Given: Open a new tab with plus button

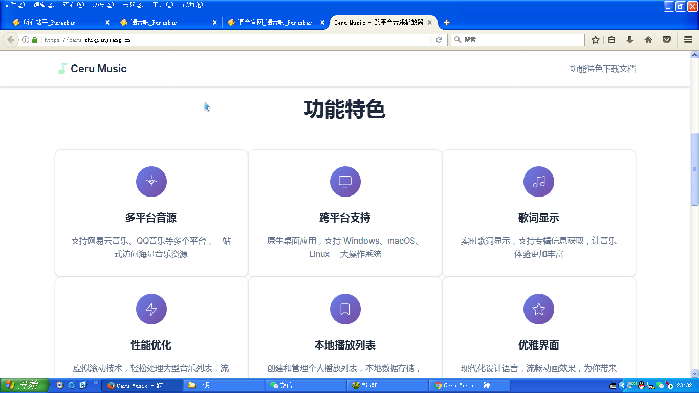Looking at the screenshot, I should [x=447, y=23].
